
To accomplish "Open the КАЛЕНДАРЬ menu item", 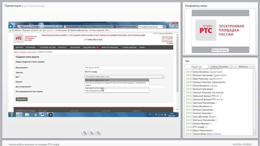I will coord(75,47).
